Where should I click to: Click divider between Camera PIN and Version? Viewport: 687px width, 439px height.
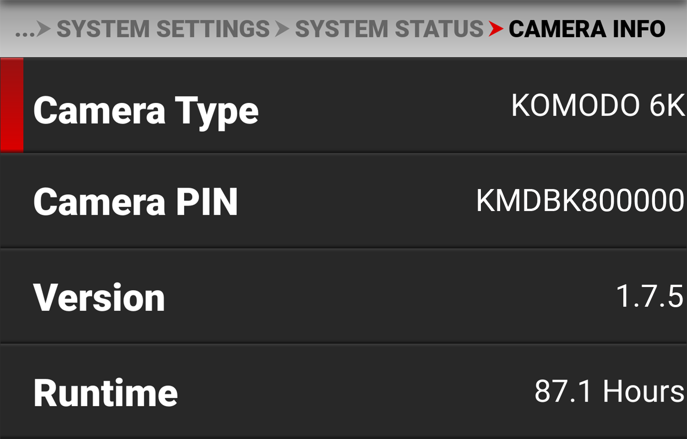tap(343, 249)
